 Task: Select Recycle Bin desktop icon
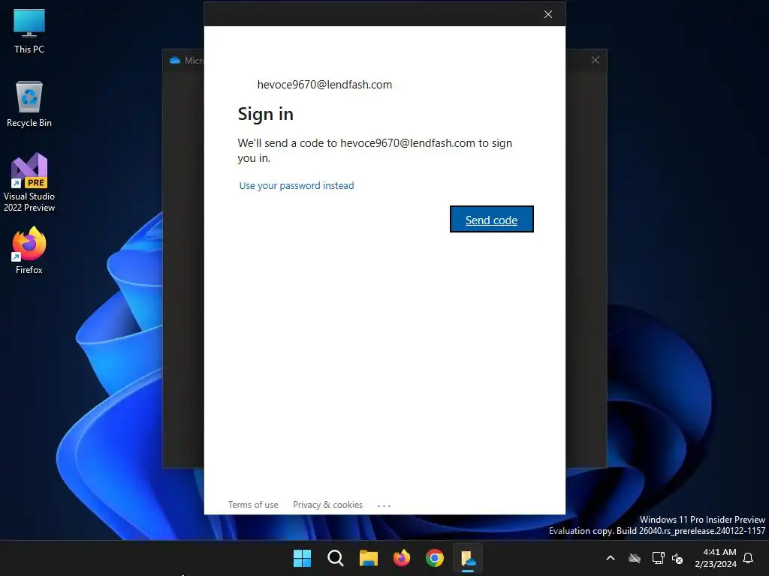click(x=29, y=104)
